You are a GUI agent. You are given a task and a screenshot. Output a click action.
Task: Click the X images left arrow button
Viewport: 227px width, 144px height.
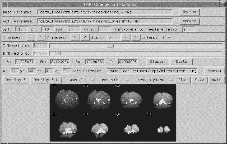31,37
